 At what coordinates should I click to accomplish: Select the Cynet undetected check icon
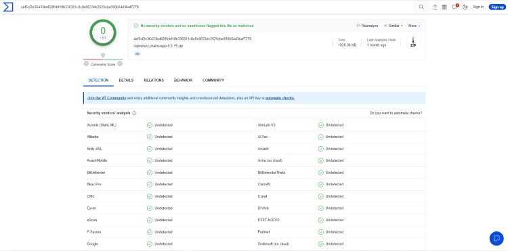click(x=321, y=196)
